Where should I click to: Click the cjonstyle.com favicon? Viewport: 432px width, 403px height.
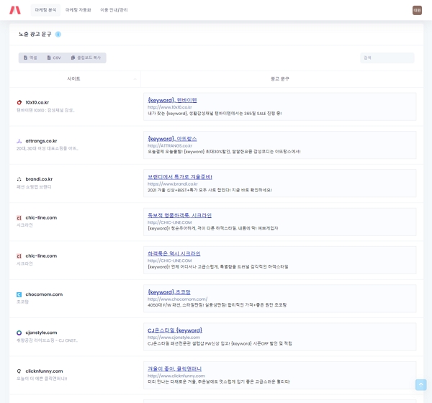point(19,333)
